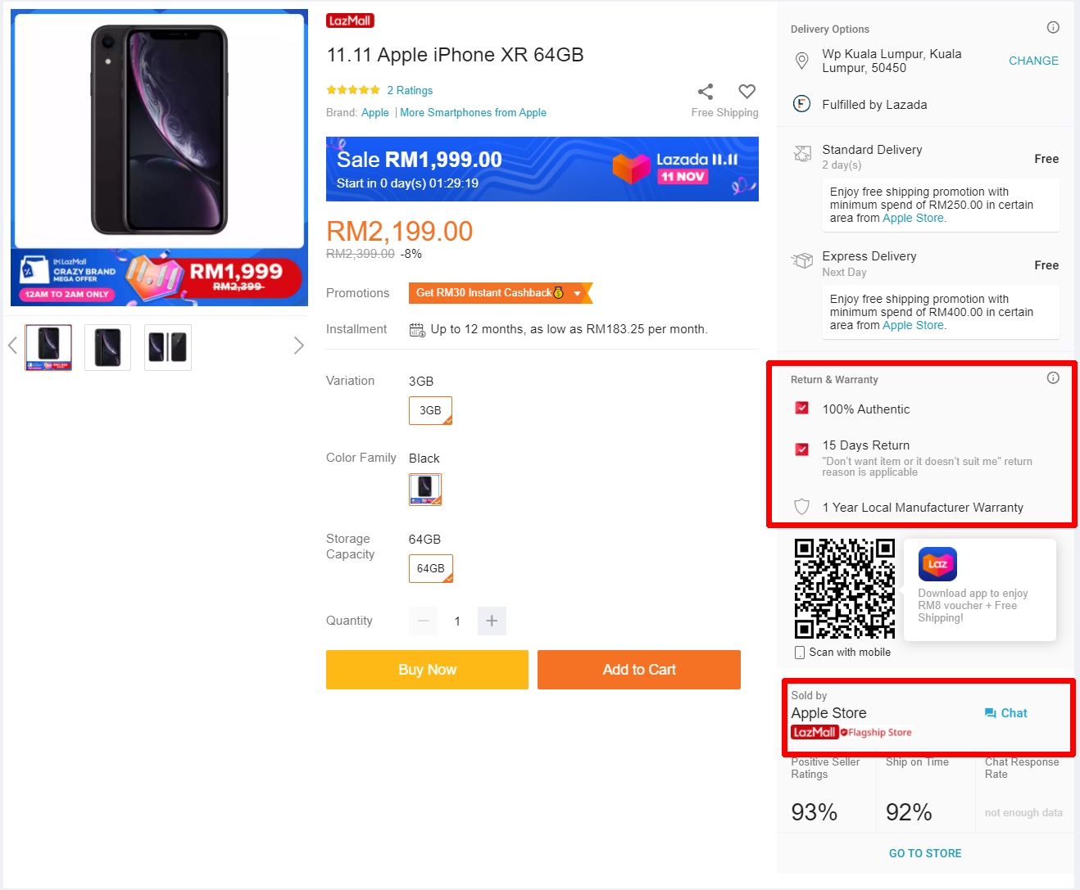Click the Buy Now button
Viewport: 1080px width, 890px height.
pos(427,670)
